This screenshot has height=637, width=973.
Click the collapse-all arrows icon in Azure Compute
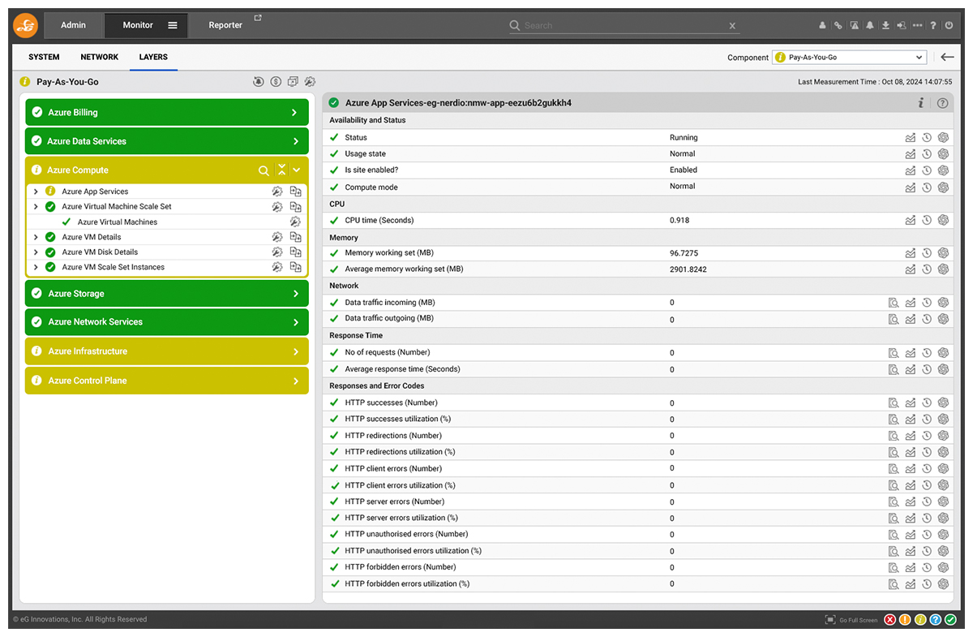point(281,170)
